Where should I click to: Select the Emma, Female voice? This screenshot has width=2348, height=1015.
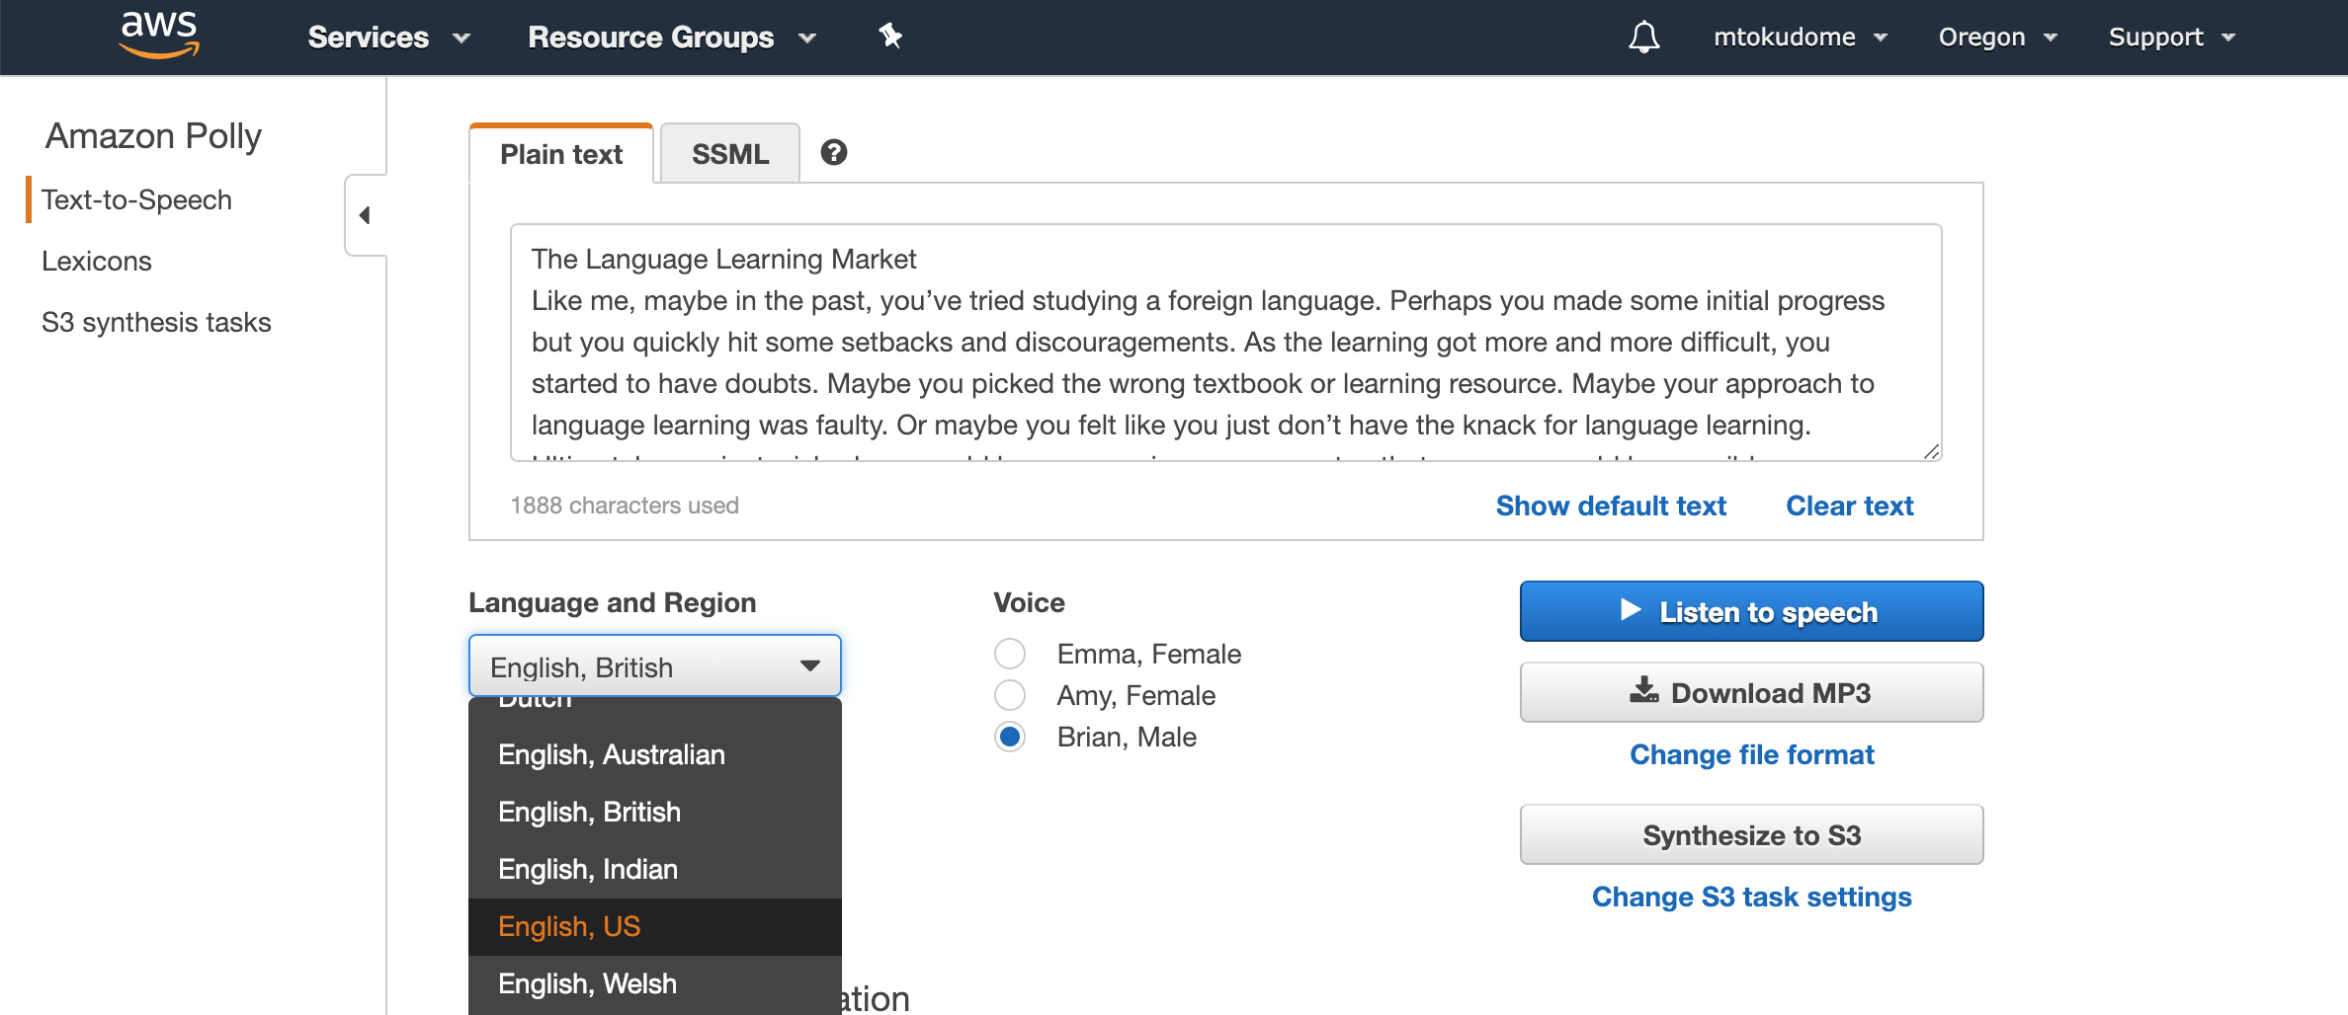(1010, 654)
